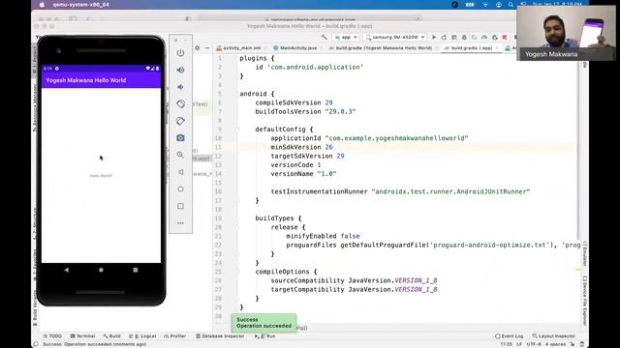Click the LF line separator indicator

(519, 344)
